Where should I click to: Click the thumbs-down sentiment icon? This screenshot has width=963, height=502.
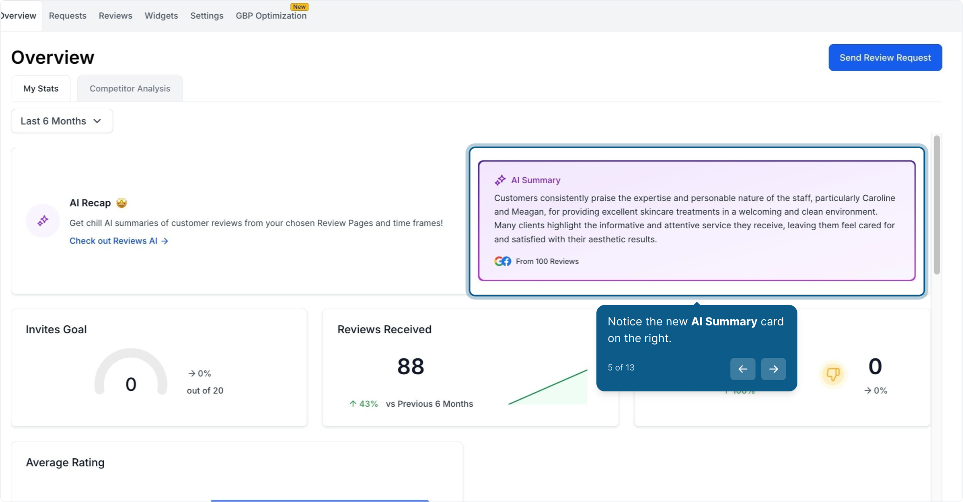click(x=833, y=374)
